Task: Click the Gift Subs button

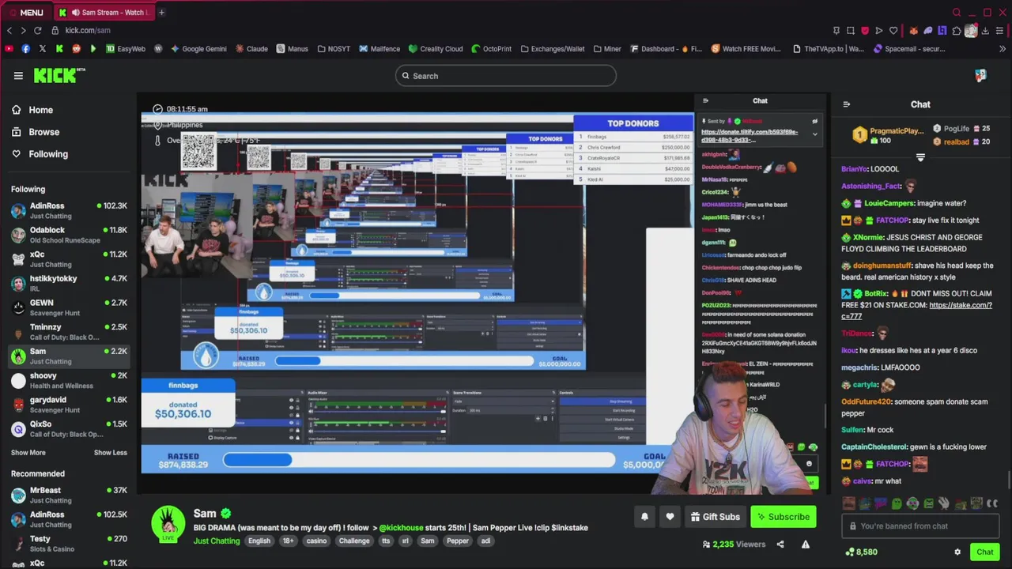Action: point(715,517)
